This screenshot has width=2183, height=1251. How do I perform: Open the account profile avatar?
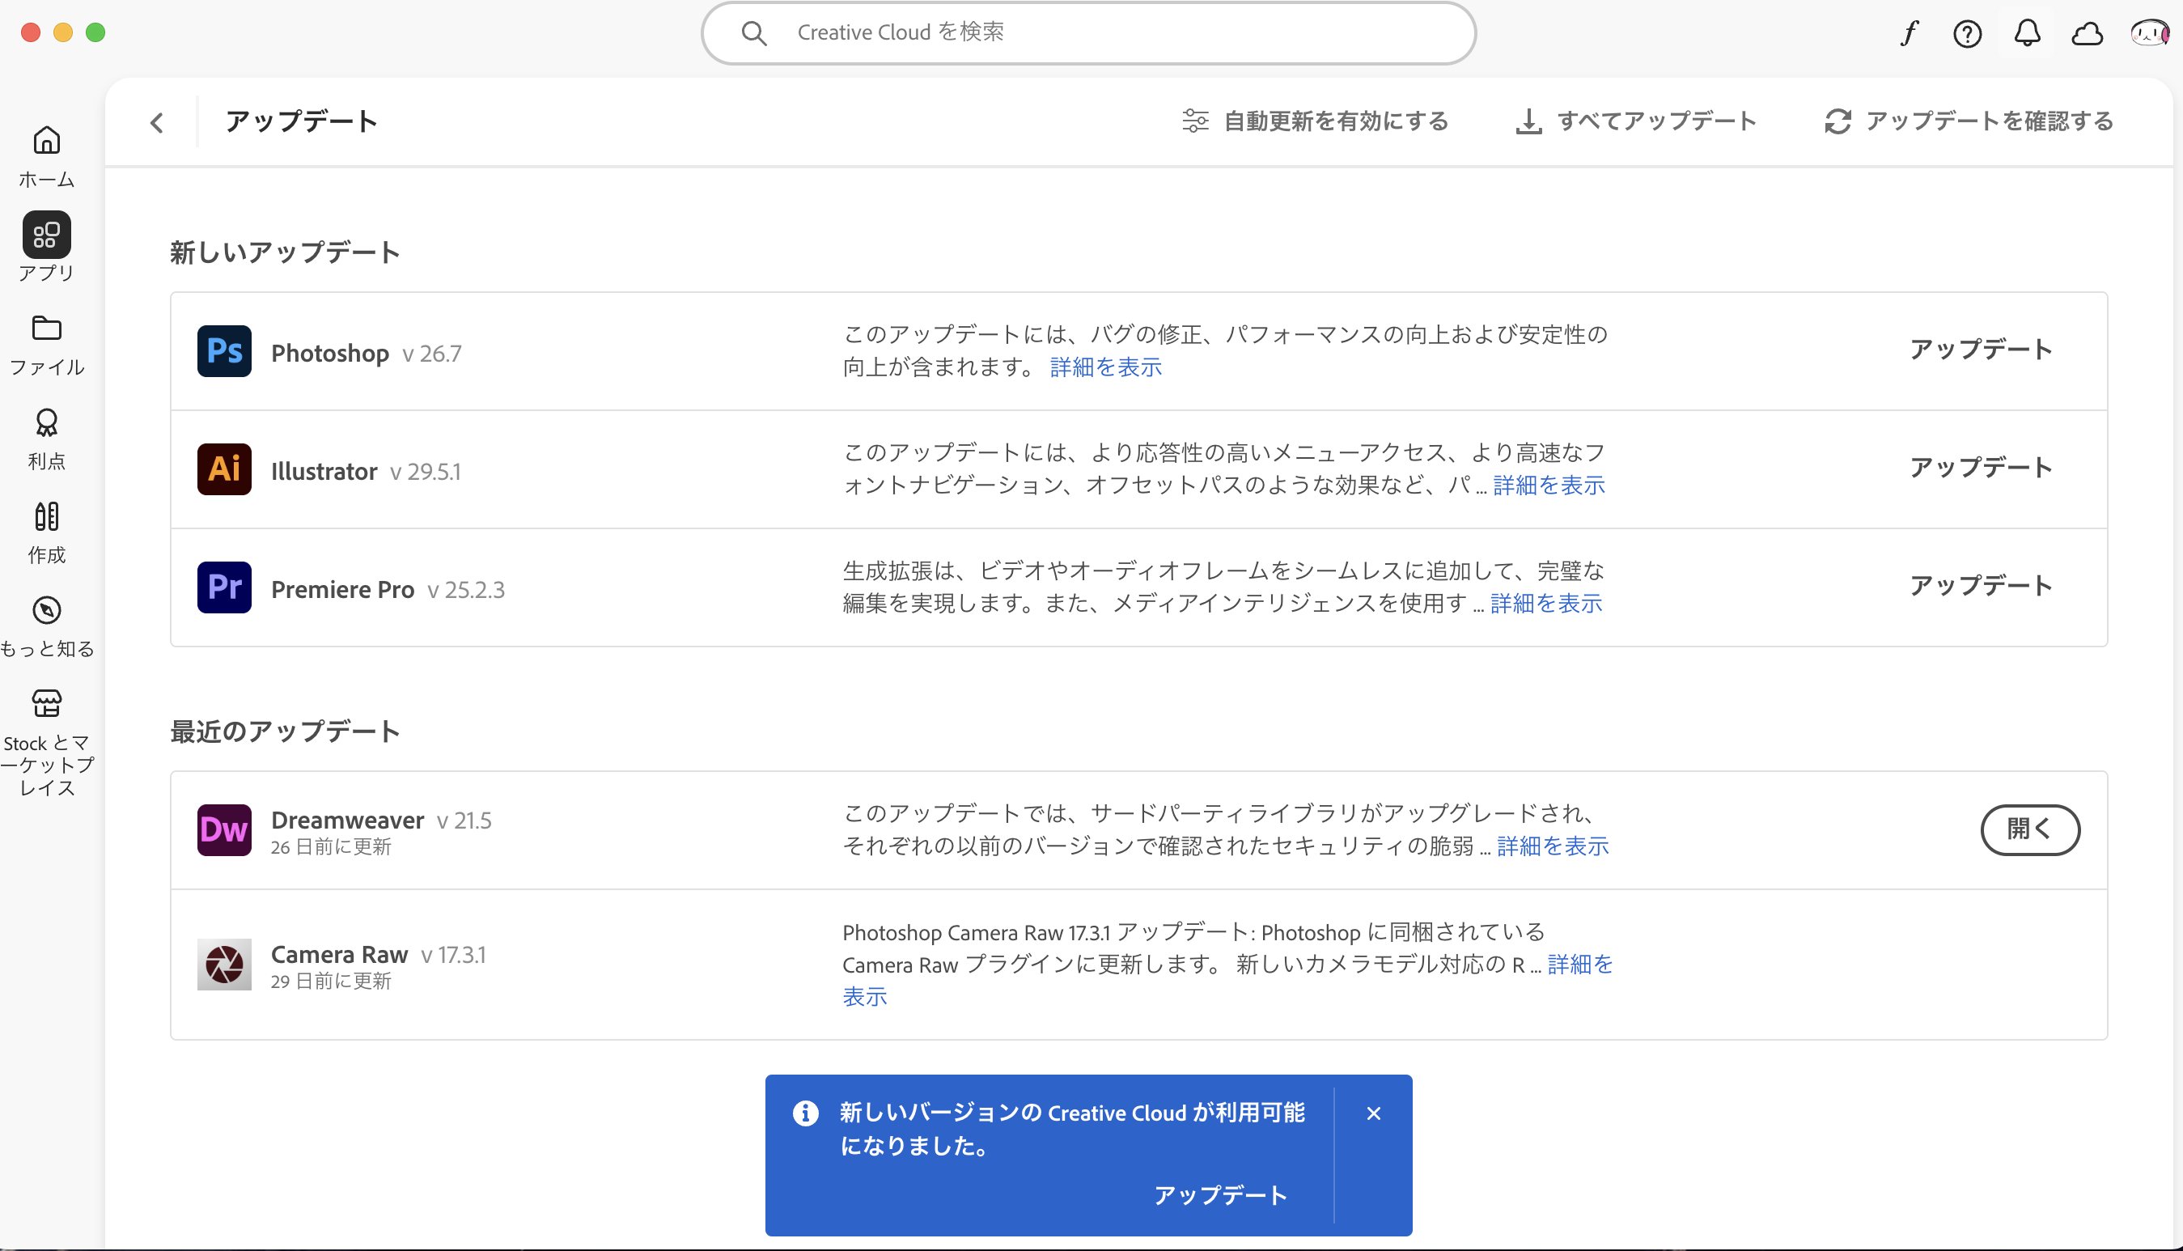click(2150, 33)
